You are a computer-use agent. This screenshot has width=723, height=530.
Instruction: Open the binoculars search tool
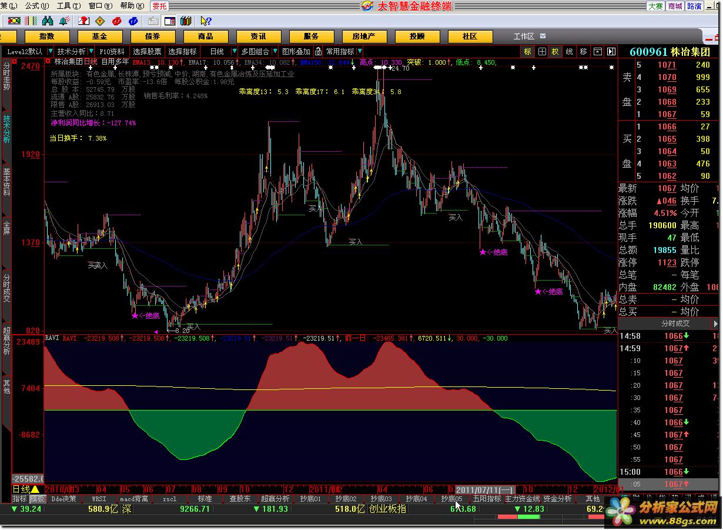pos(48,21)
